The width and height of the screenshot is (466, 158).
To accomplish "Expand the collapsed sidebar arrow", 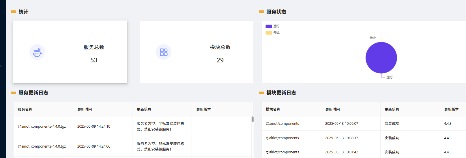I will click(1, 66).
